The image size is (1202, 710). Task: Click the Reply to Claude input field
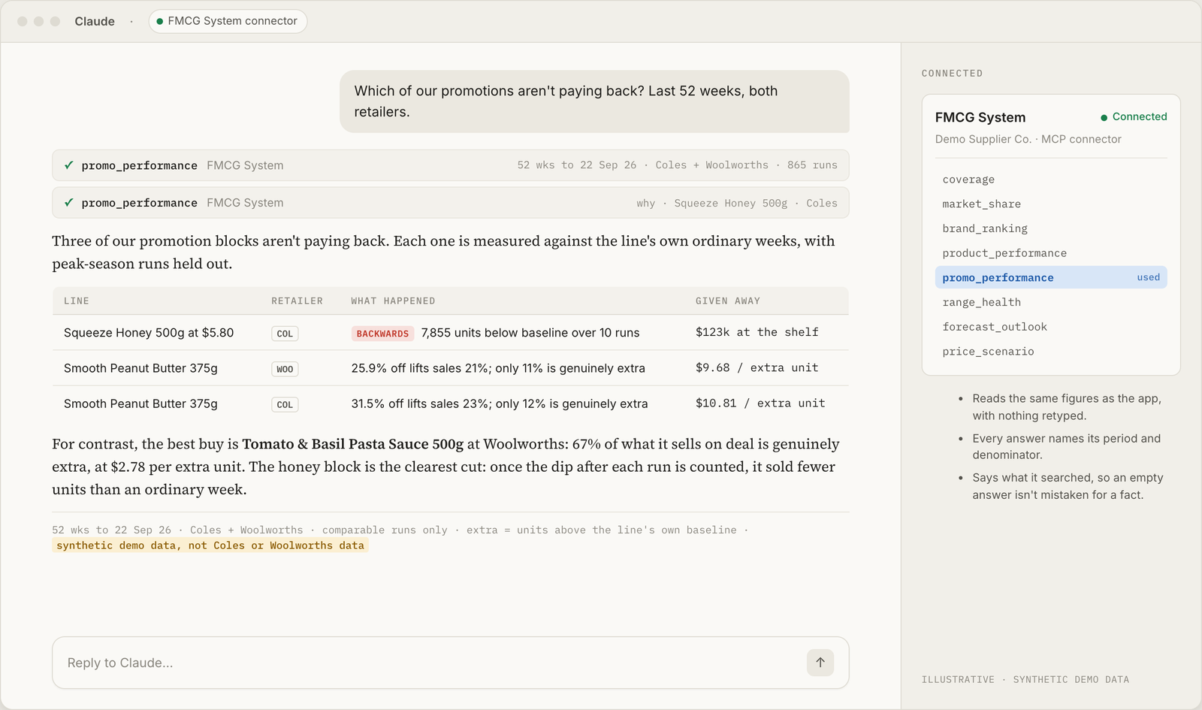click(451, 663)
